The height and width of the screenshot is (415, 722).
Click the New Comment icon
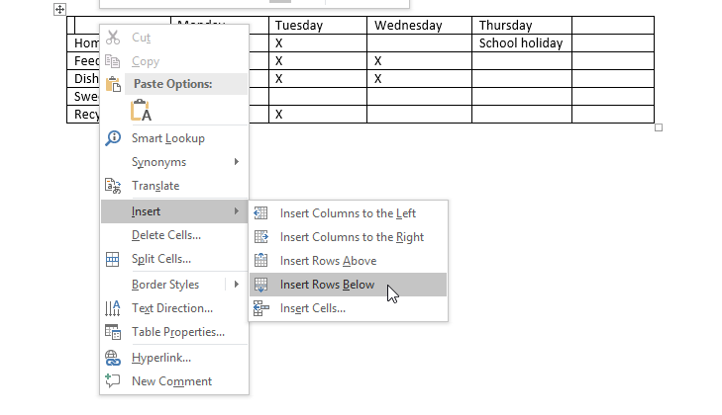pyautogui.click(x=113, y=381)
